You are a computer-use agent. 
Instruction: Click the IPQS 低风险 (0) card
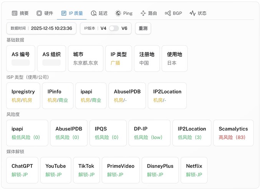[x=108, y=133]
